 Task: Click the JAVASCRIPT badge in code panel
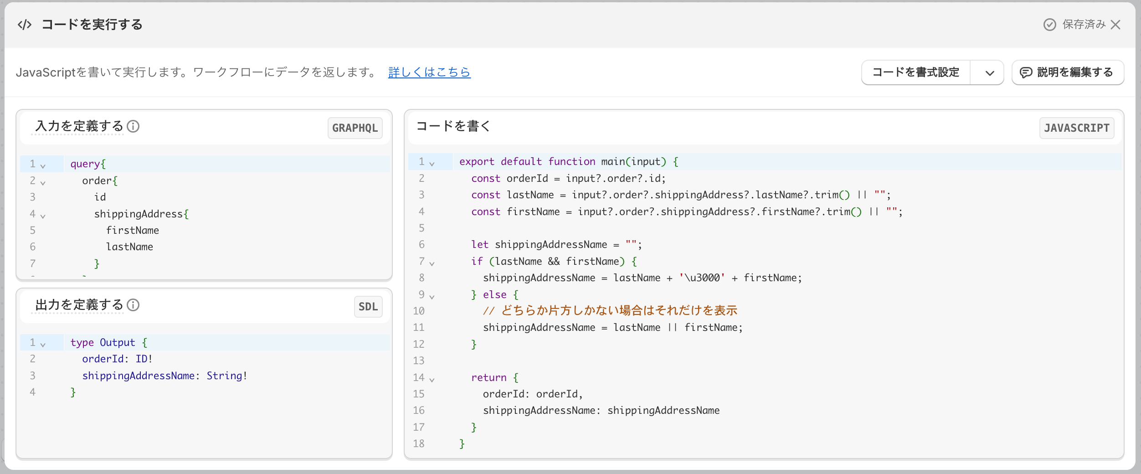(1077, 128)
